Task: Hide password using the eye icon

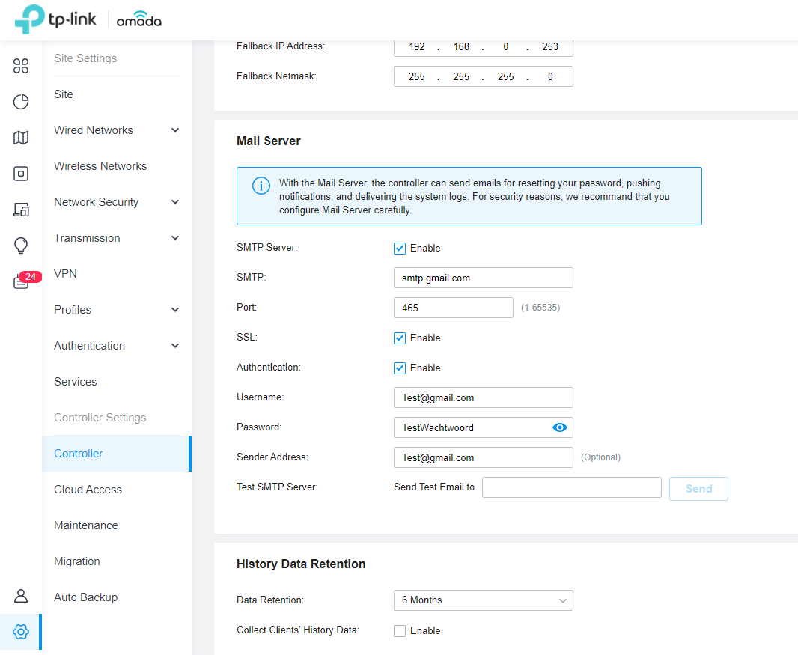Action: (x=559, y=427)
